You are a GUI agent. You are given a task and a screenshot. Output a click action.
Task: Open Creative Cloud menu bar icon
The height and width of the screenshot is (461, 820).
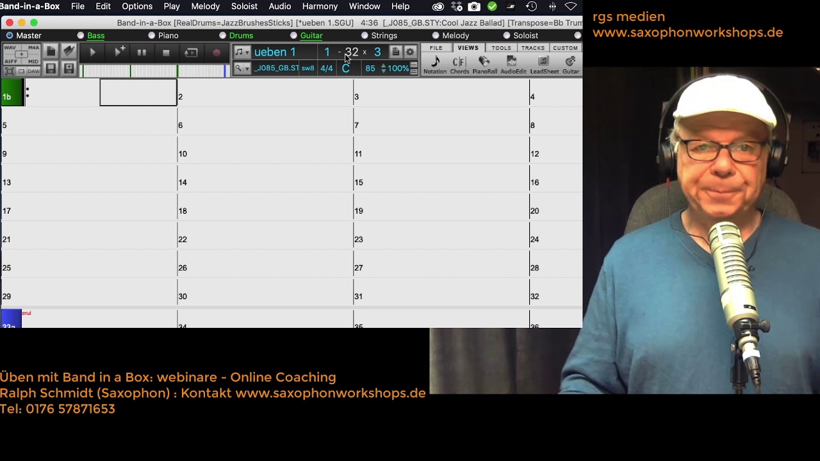tap(438, 6)
